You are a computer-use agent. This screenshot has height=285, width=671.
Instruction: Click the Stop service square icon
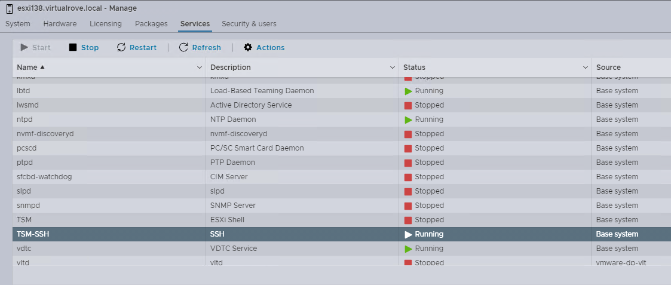click(x=73, y=47)
